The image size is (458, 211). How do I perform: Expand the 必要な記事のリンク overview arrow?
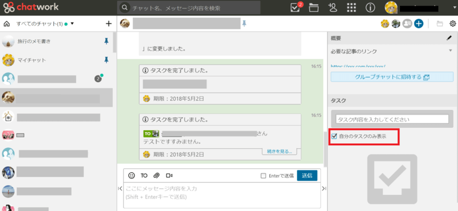point(450,51)
